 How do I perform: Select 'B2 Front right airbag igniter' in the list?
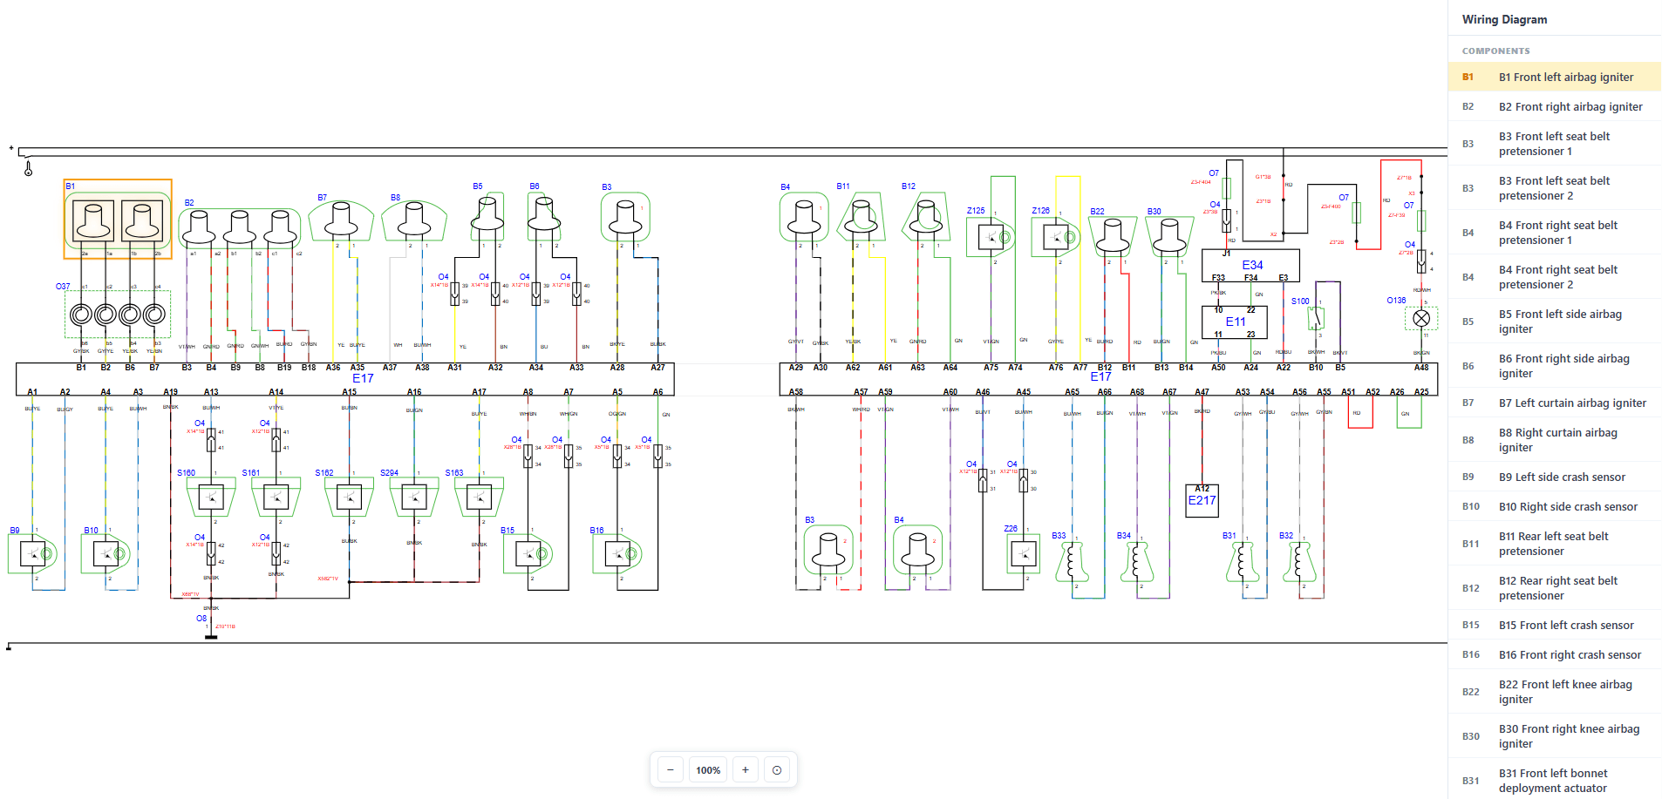pos(1555,106)
